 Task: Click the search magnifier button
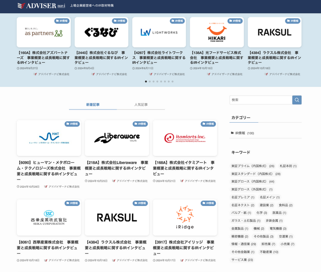coord(297,100)
